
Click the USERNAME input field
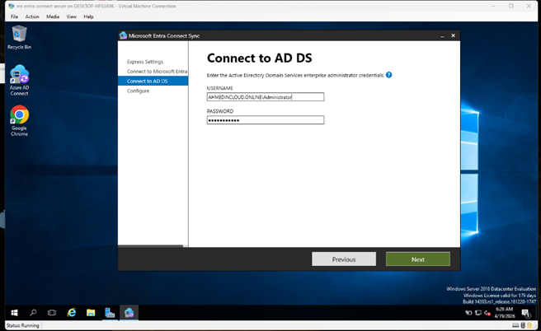tap(265, 96)
